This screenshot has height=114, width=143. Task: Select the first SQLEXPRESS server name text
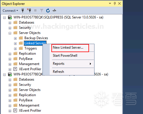(58, 17)
